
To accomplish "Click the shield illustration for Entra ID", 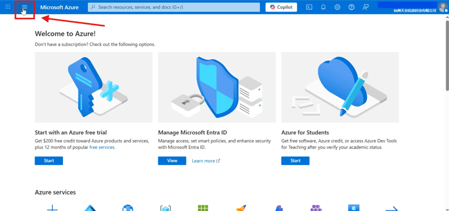I will click(217, 87).
